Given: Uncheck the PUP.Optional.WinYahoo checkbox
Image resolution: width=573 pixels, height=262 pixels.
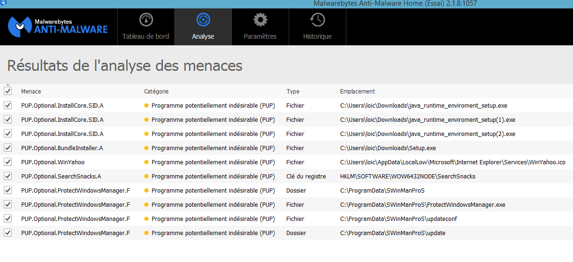Looking at the screenshot, I should (x=8, y=162).
